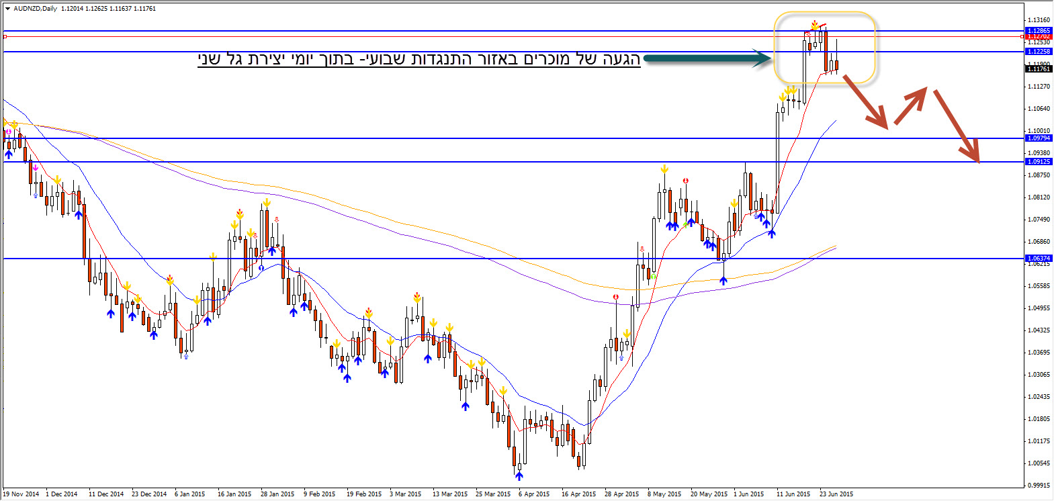The image size is (1054, 501).
Task: Click the Hebrew annotation text label on chart
Action: [419, 59]
